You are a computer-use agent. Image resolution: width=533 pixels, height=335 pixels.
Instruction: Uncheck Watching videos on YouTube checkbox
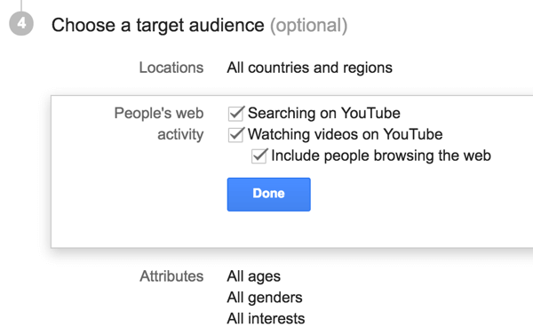point(236,135)
